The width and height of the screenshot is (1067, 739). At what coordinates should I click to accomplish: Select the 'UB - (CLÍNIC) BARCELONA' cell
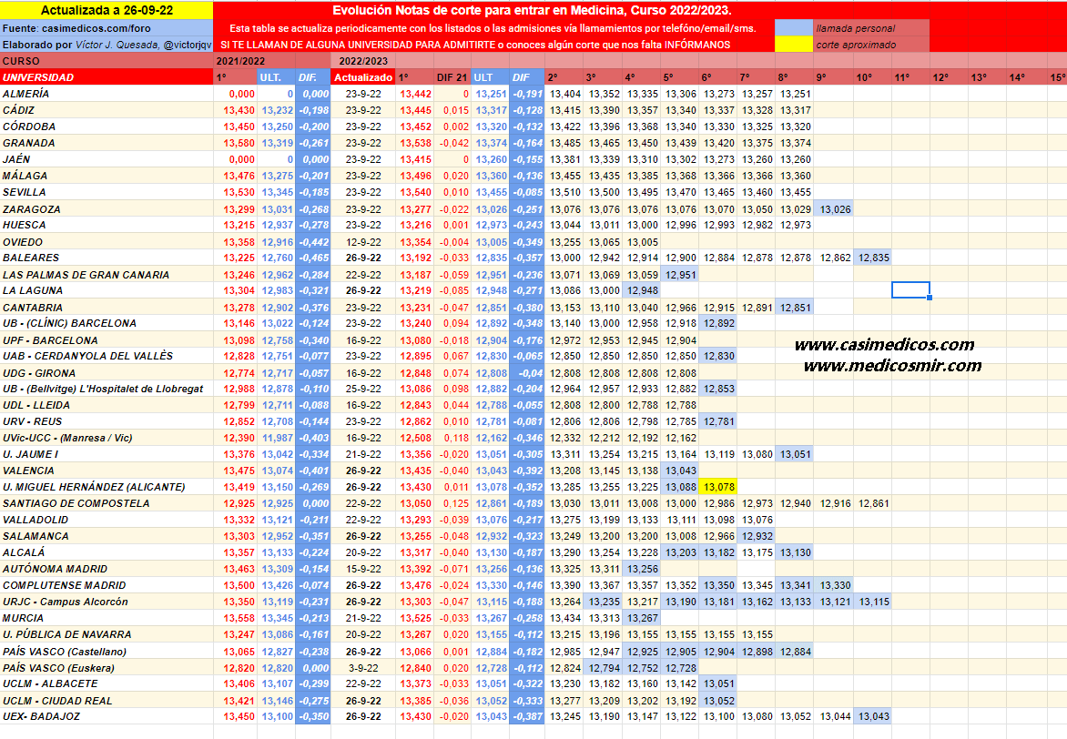tap(107, 323)
